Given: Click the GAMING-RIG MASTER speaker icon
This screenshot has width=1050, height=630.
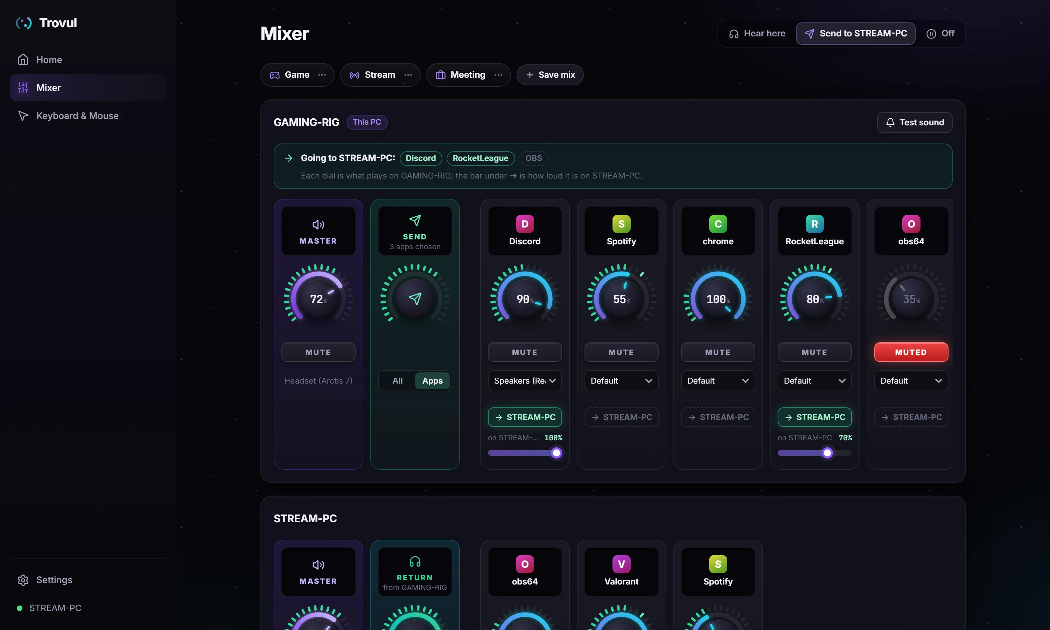Looking at the screenshot, I should 318,224.
